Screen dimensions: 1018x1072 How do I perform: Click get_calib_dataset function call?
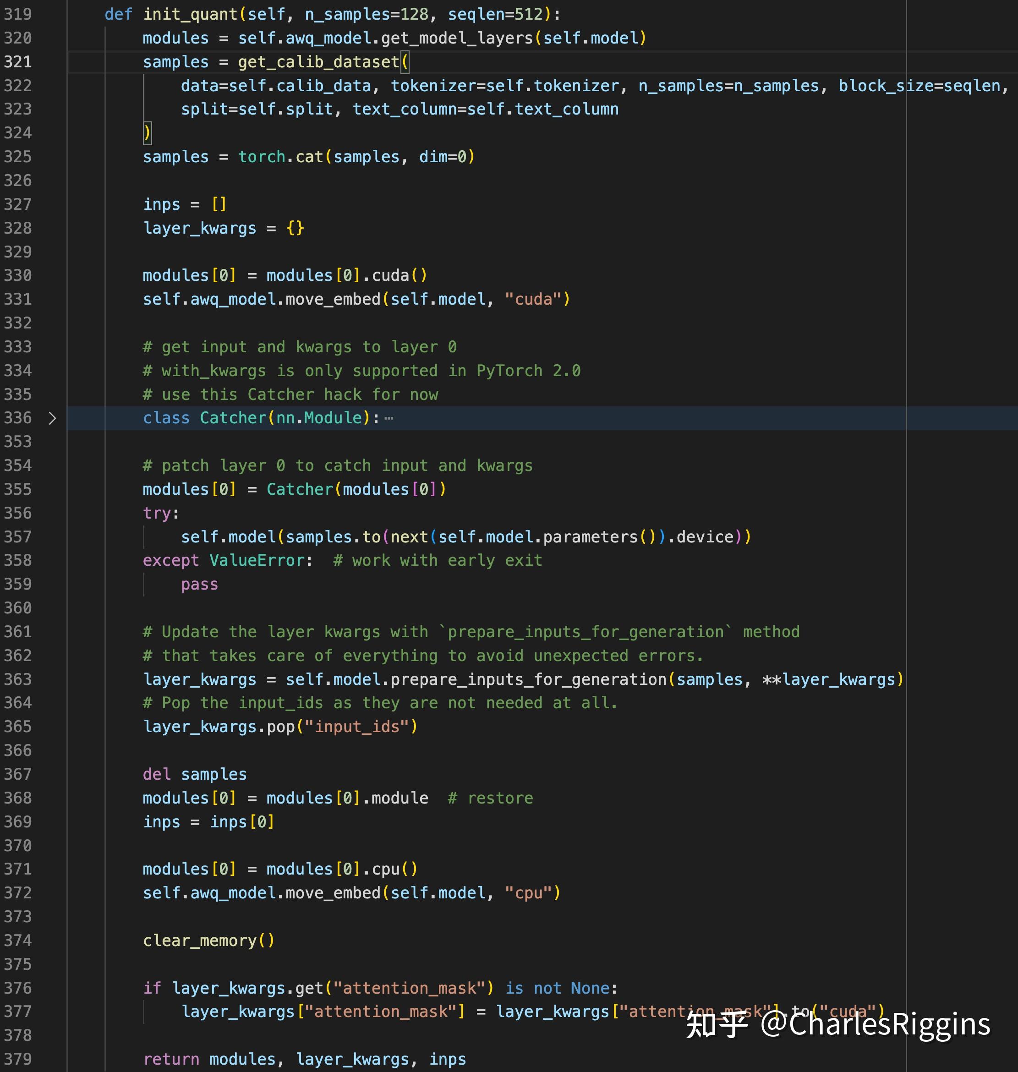(318, 62)
